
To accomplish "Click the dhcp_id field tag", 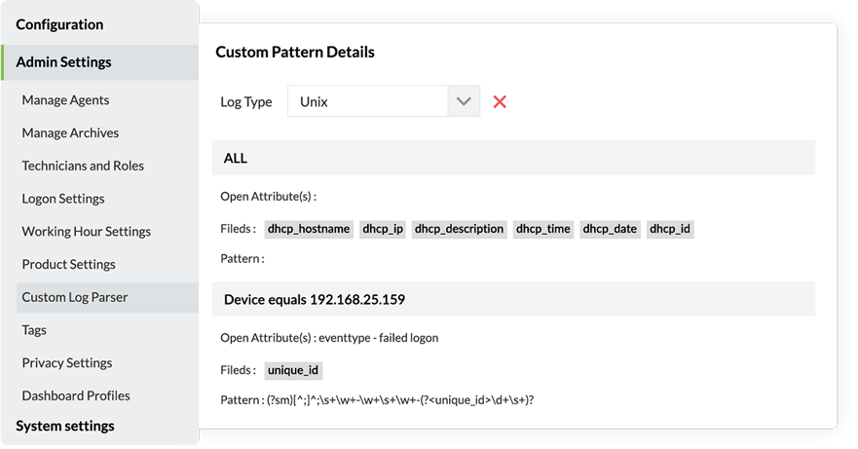I will coord(670,229).
